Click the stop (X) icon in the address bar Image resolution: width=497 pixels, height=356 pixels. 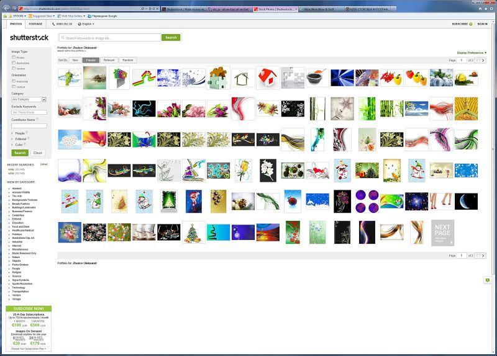(x=158, y=9)
